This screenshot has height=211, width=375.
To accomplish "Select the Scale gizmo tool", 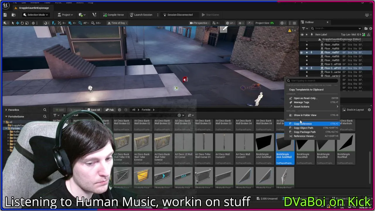I will [27, 23].
